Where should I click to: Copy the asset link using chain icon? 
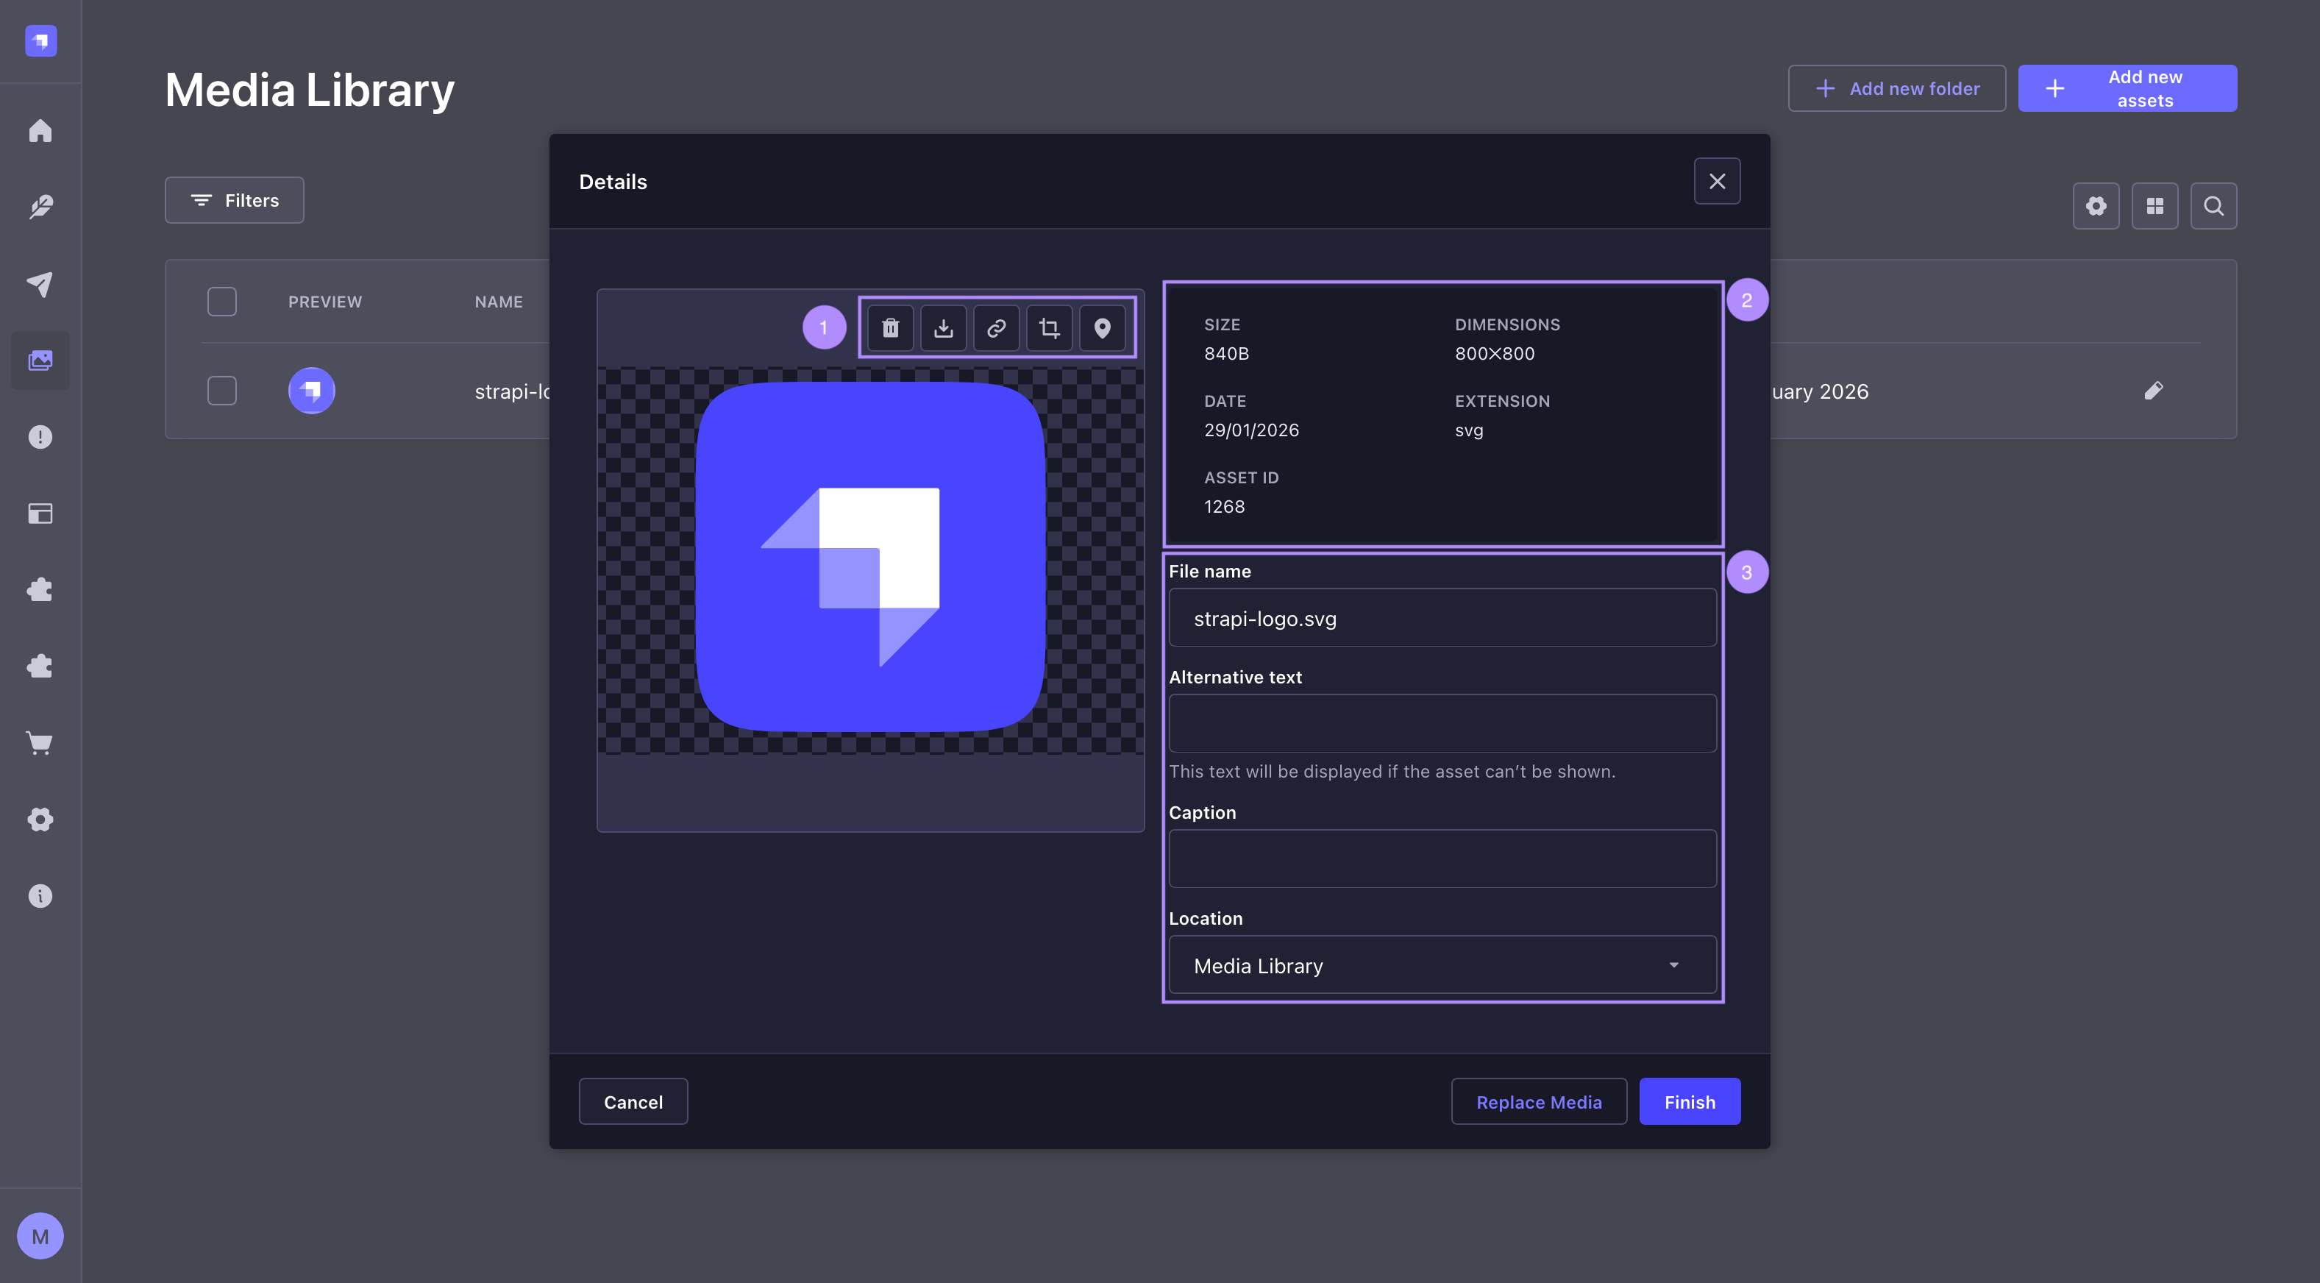996,327
